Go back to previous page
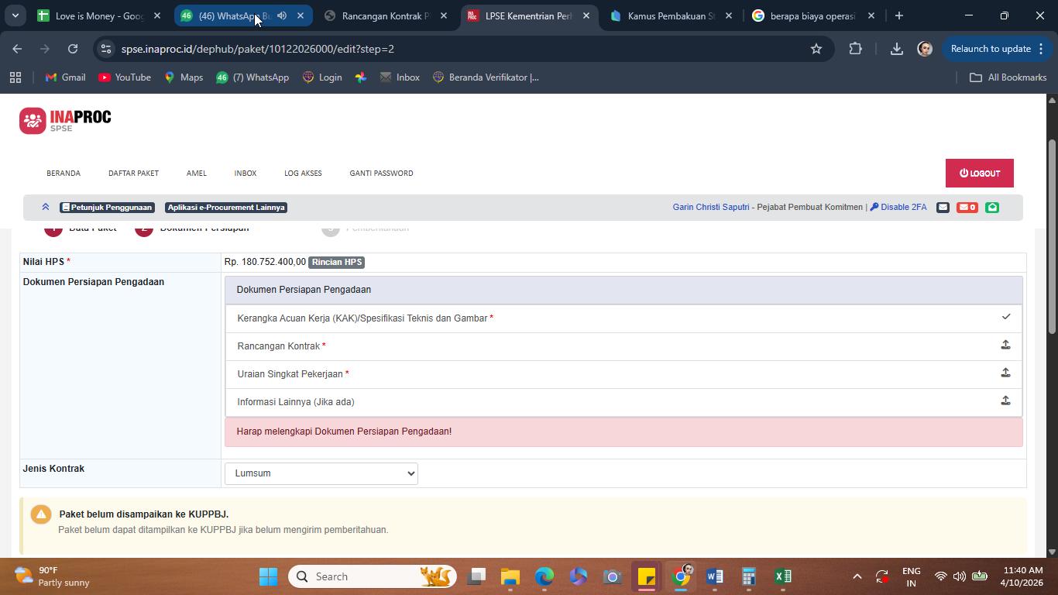The width and height of the screenshot is (1058, 595). pos(17,49)
